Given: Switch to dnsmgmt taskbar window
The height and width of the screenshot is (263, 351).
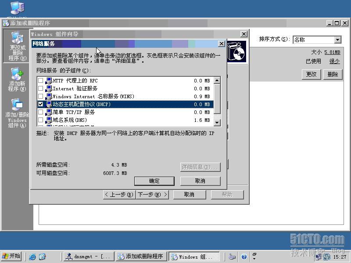Looking at the screenshot, I should point(89,256).
